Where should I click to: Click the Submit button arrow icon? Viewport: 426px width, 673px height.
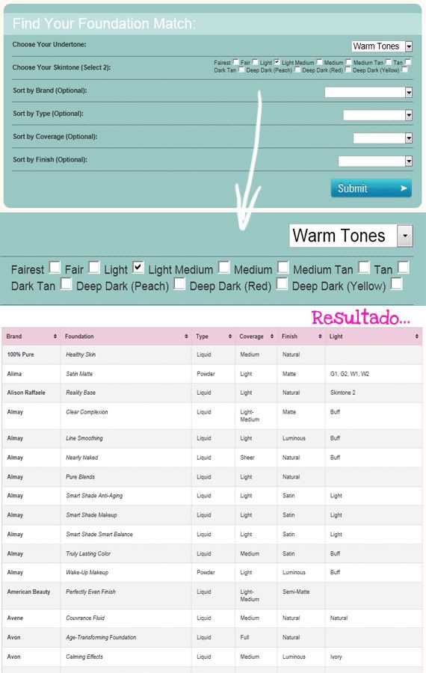point(404,188)
